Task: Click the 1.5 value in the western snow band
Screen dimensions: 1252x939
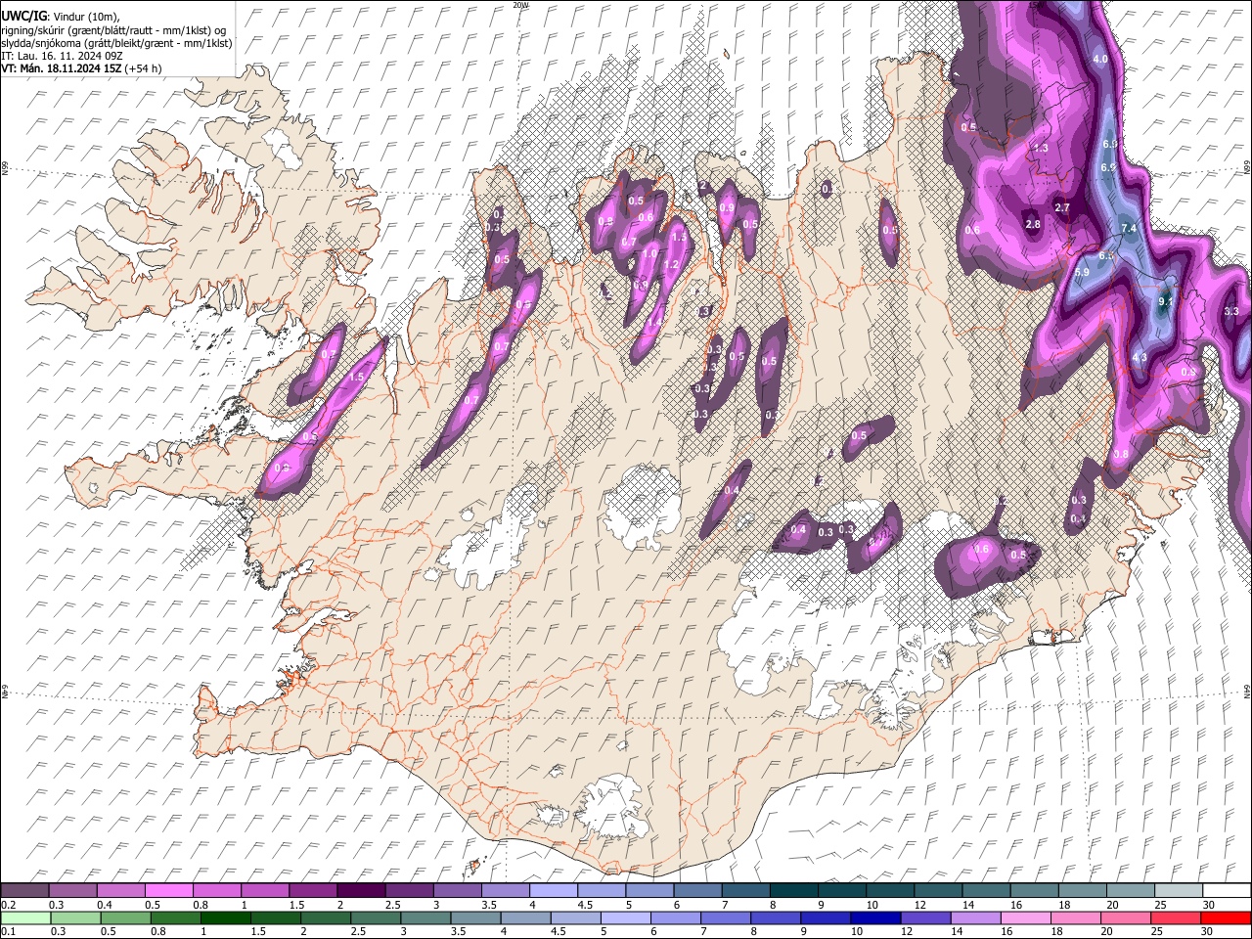Action: pyautogui.click(x=357, y=377)
